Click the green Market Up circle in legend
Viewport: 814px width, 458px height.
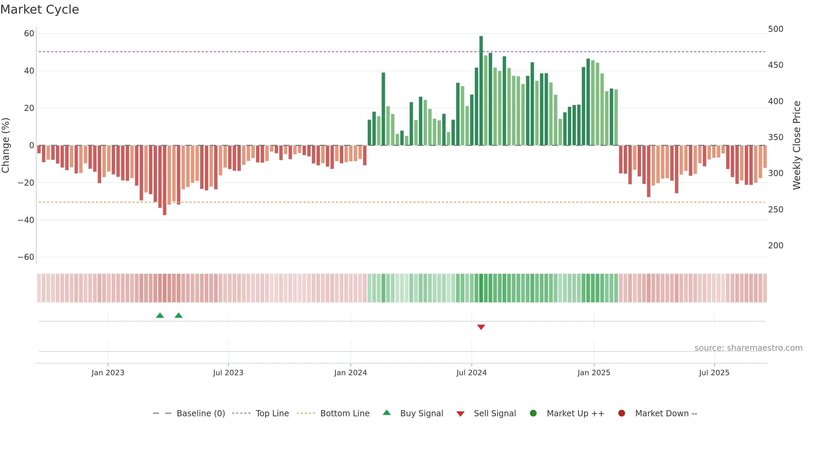click(533, 413)
